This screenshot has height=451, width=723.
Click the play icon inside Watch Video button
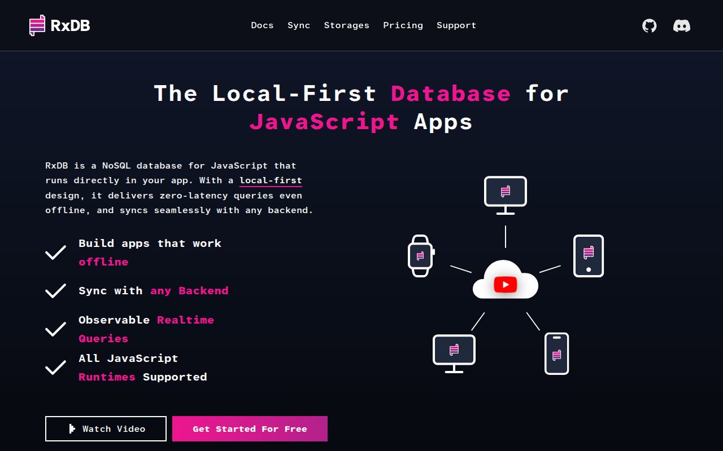(72, 429)
